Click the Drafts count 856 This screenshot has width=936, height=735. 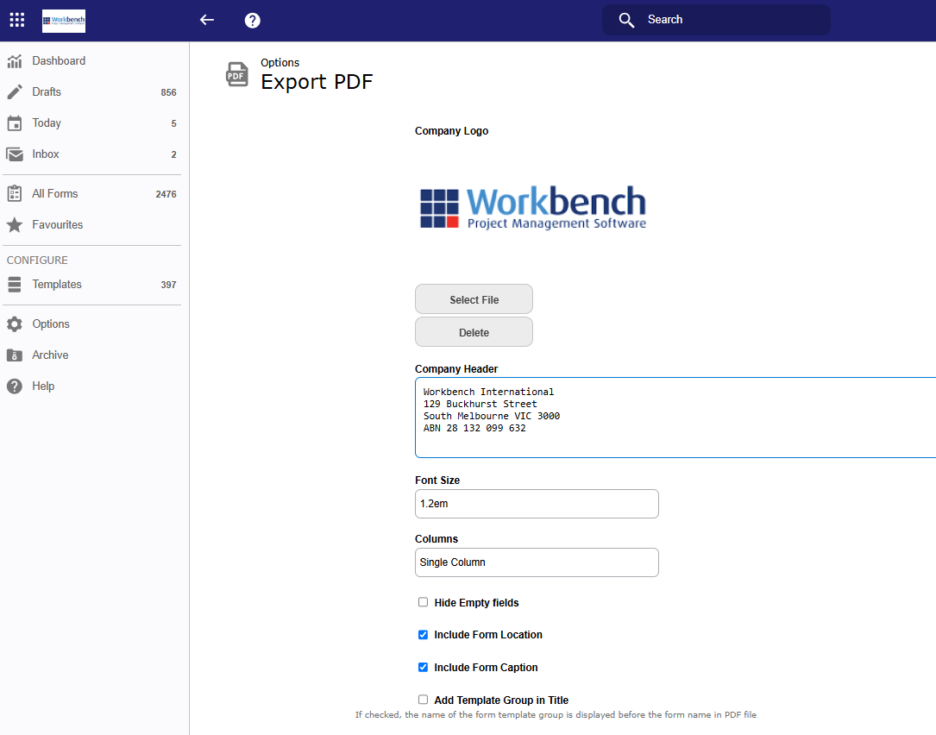[x=168, y=92]
